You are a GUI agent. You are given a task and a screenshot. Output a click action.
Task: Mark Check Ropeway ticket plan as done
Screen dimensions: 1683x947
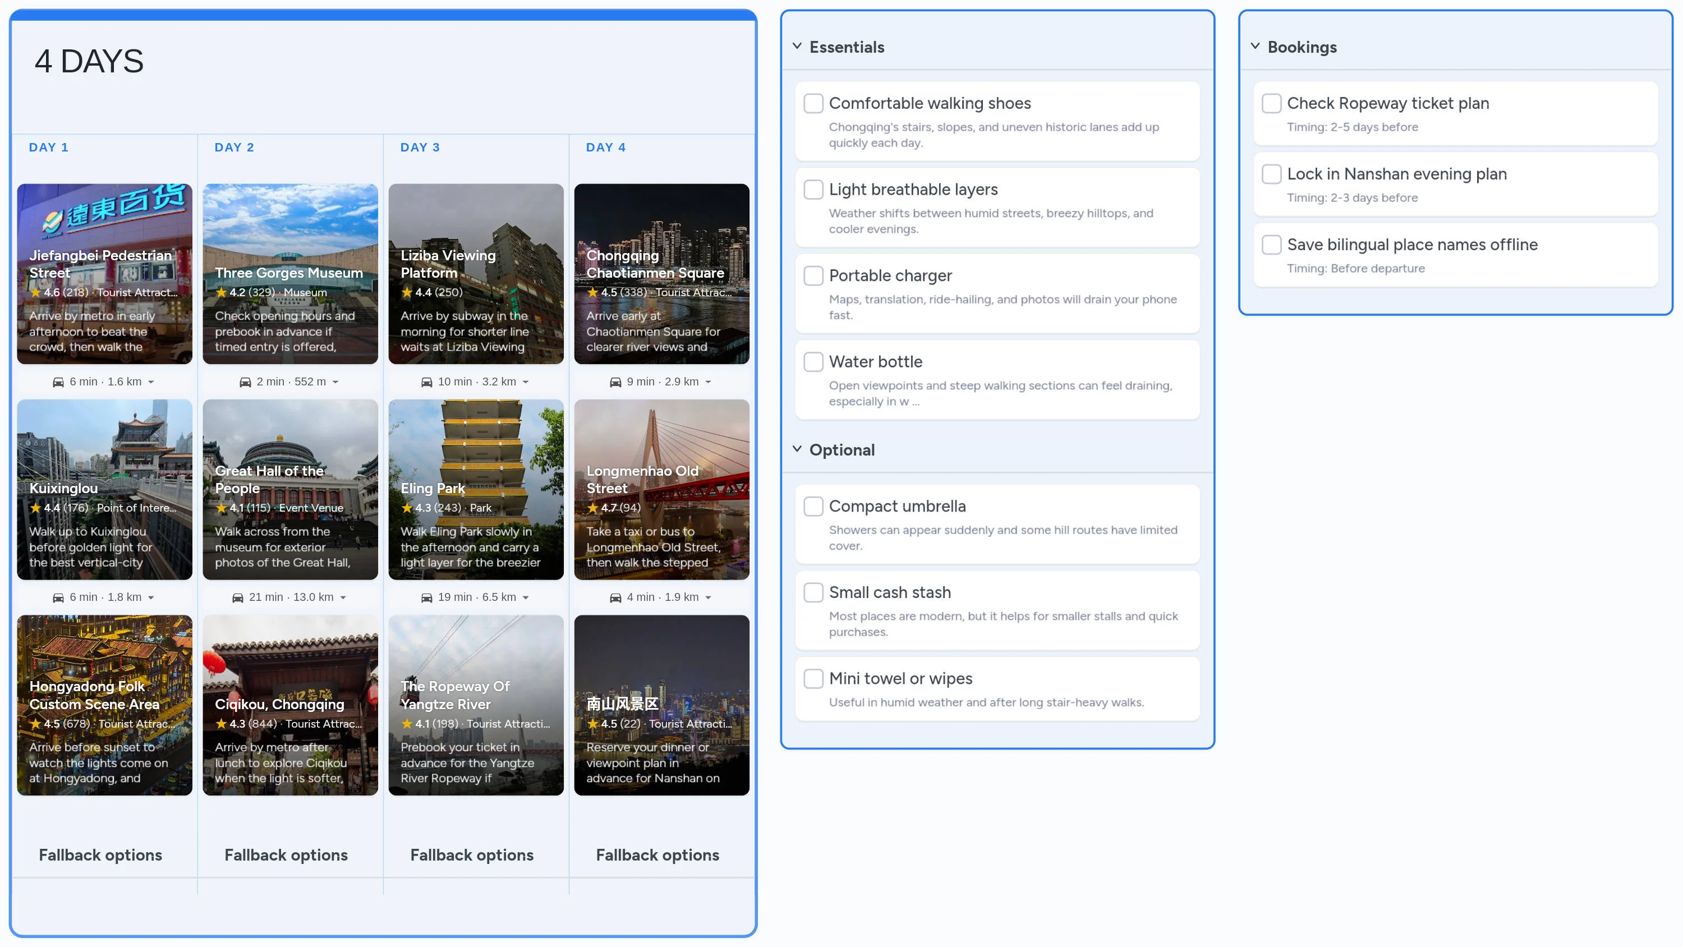click(x=1271, y=103)
